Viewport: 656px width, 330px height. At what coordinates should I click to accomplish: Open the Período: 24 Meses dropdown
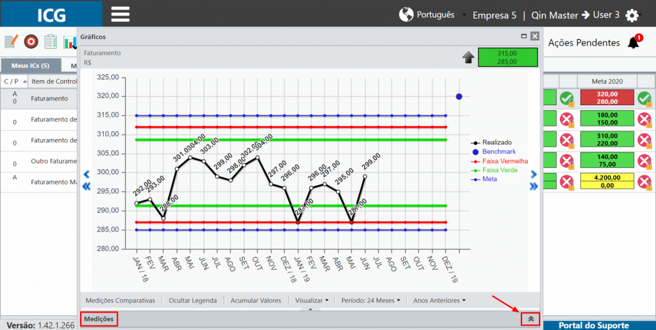click(x=371, y=301)
